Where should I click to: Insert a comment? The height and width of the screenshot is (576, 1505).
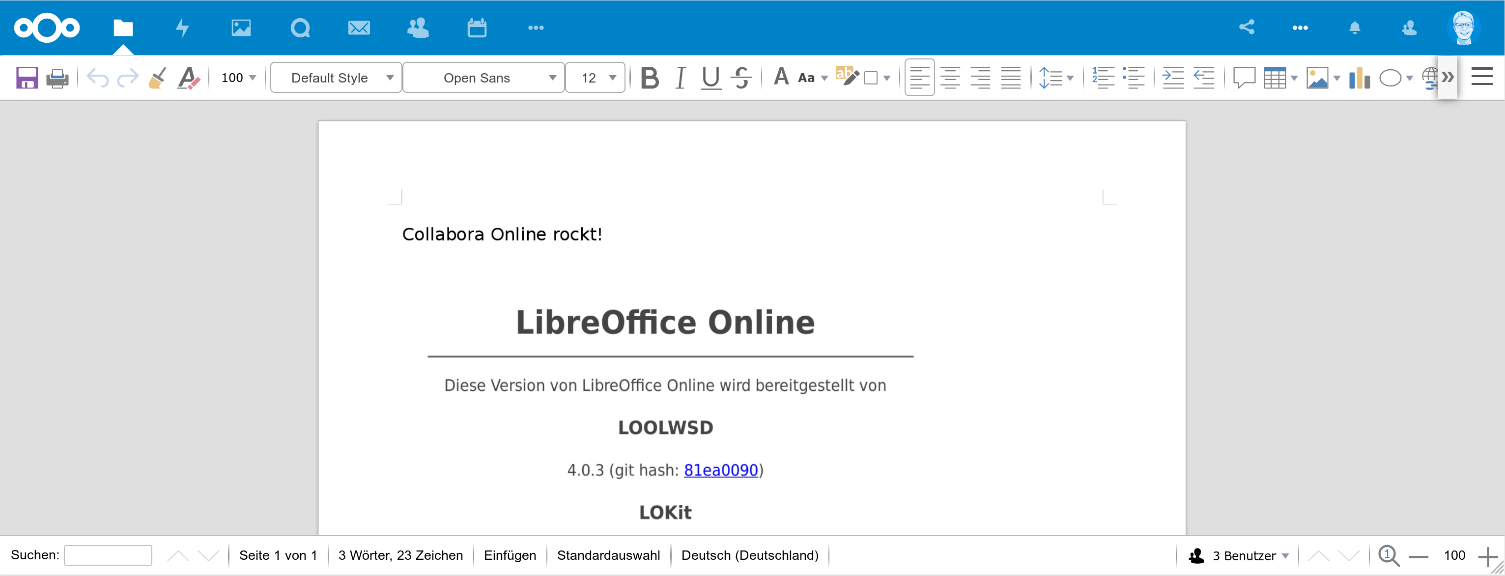pyautogui.click(x=1244, y=77)
